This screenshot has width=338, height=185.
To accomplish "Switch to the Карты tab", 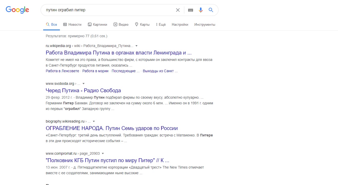I will click(x=142, y=25).
